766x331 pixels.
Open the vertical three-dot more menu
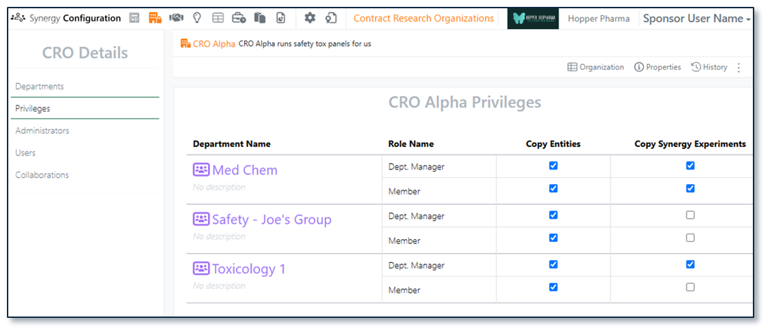pyautogui.click(x=738, y=68)
